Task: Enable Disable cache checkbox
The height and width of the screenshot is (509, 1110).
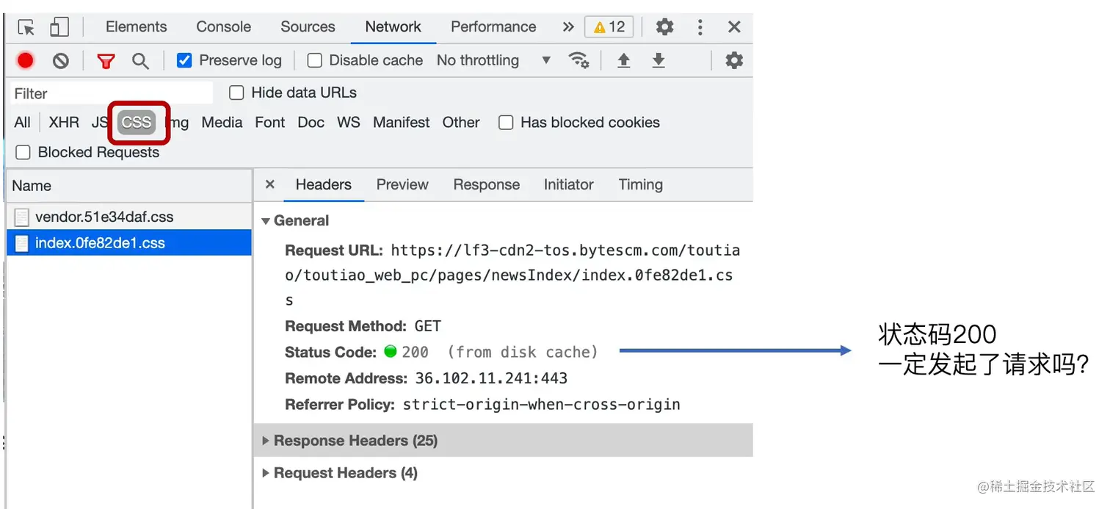Action: [x=315, y=60]
